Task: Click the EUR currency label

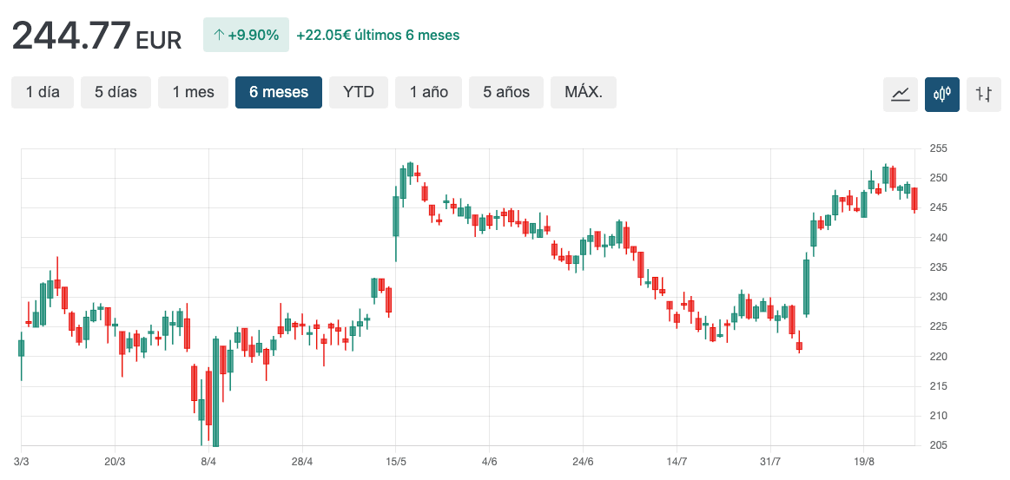Action: [x=159, y=40]
